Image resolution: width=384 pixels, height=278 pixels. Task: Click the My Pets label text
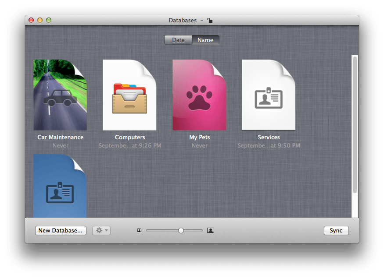199,137
